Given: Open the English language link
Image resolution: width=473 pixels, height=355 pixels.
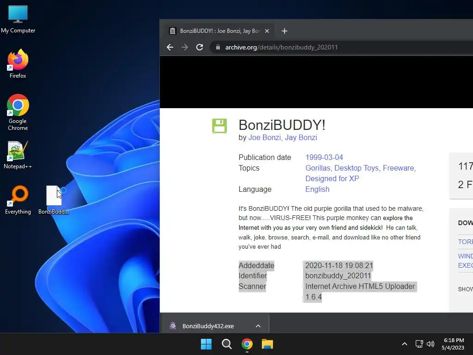Looking at the screenshot, I should tap(317, 189).
